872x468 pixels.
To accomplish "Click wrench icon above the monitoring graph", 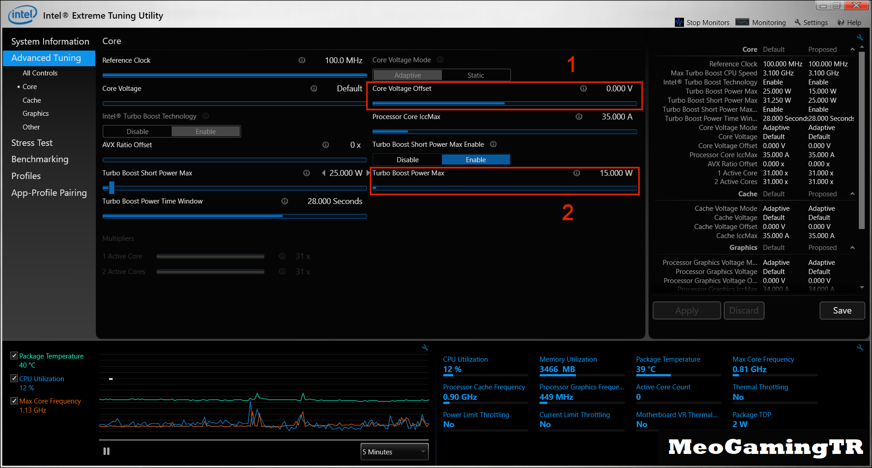I will [x=425, y=348].
